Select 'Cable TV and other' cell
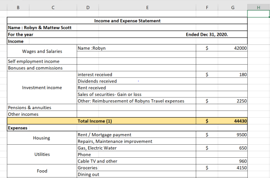This screenshot has height=178, width=270. point(136,161)
